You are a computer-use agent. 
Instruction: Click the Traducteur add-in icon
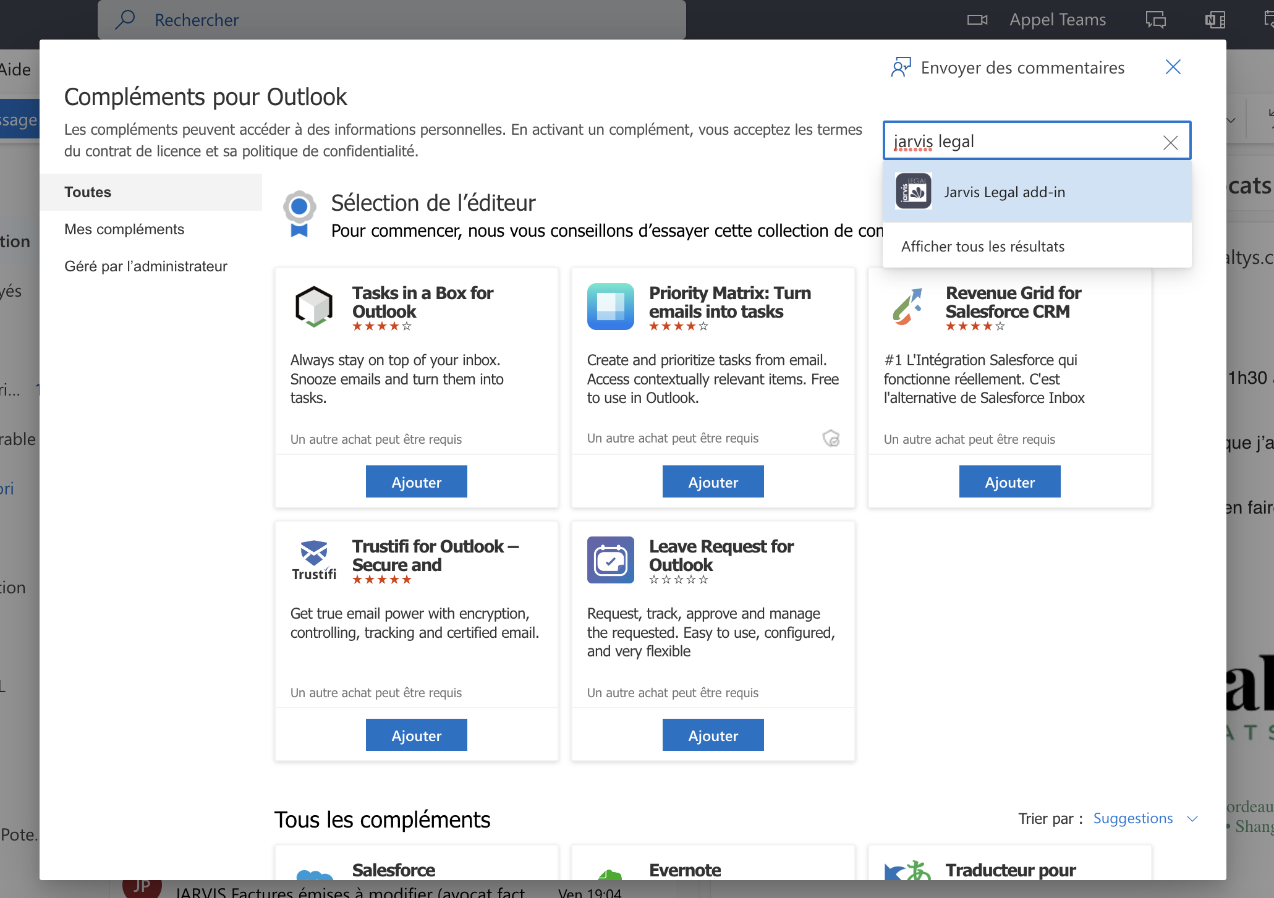point(907,870)
